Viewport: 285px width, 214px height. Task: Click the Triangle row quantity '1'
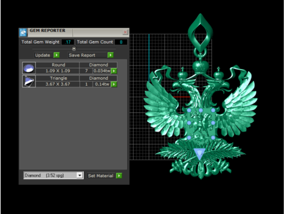pos(86,84)
